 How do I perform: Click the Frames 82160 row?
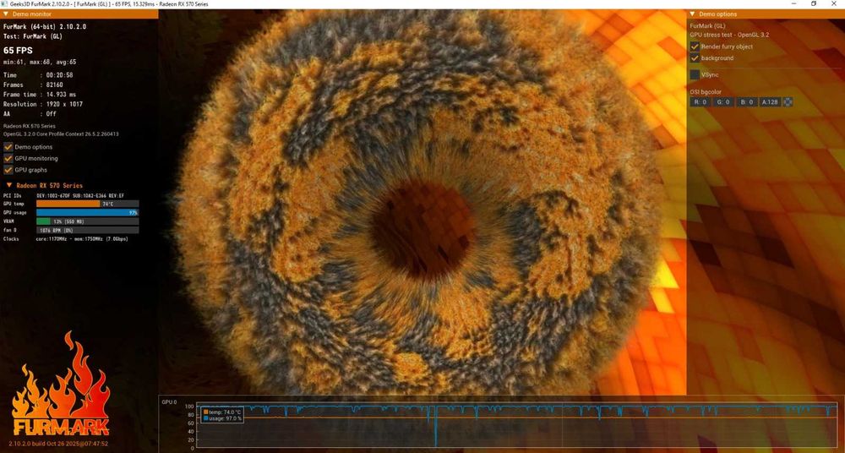coord(33,85)
